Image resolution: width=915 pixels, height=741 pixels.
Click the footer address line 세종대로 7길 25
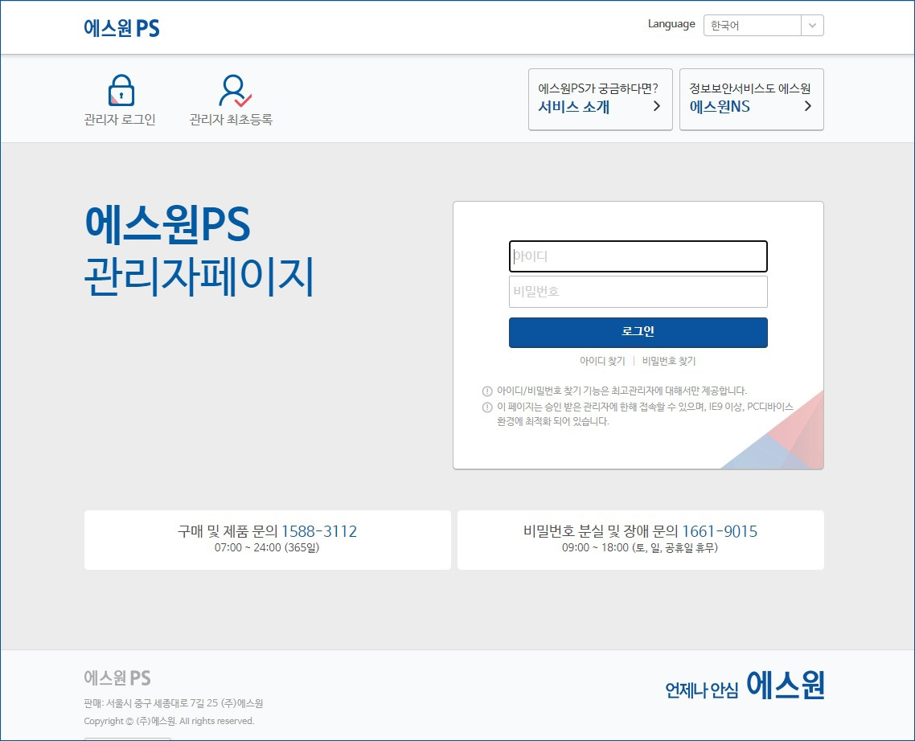coord(174,704)
